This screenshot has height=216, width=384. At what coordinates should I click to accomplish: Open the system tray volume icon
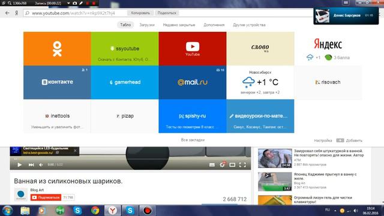coord(356,211)
